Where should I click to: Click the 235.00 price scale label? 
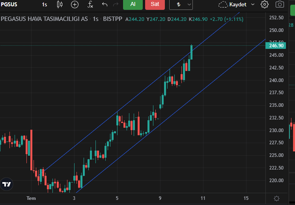pyautogui.click(x=276, y=105)
